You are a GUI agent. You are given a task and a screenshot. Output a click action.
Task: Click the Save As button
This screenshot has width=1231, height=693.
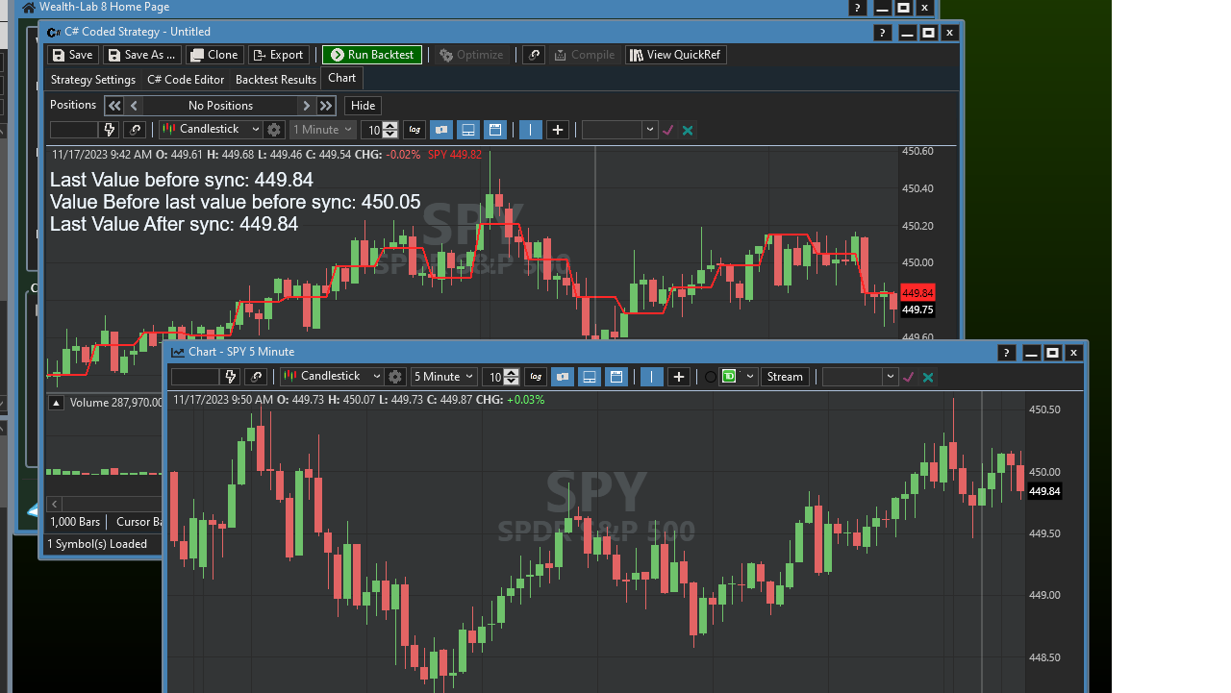click(141, 55)
